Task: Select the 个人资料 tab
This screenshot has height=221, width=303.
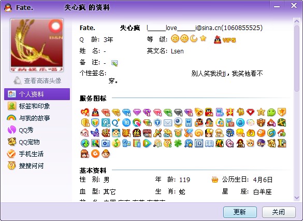Action: [37, 94]
